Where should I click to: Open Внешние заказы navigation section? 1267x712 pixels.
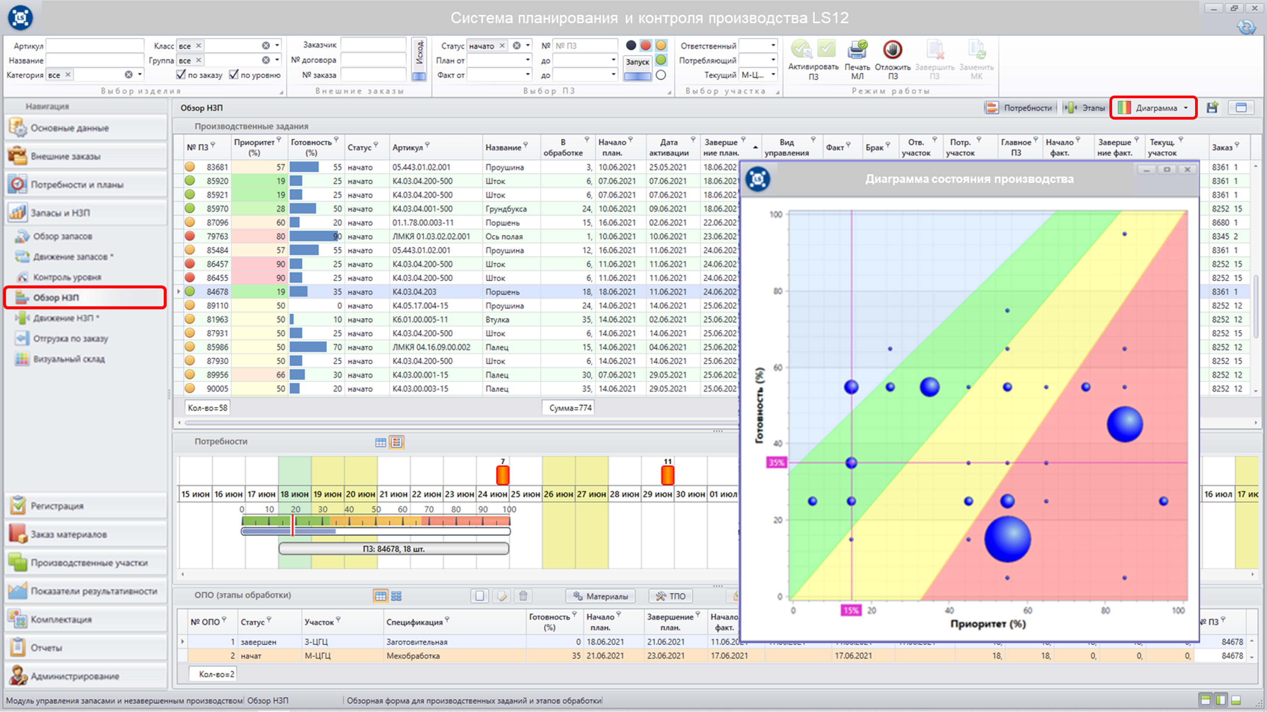tap(86, 156)
